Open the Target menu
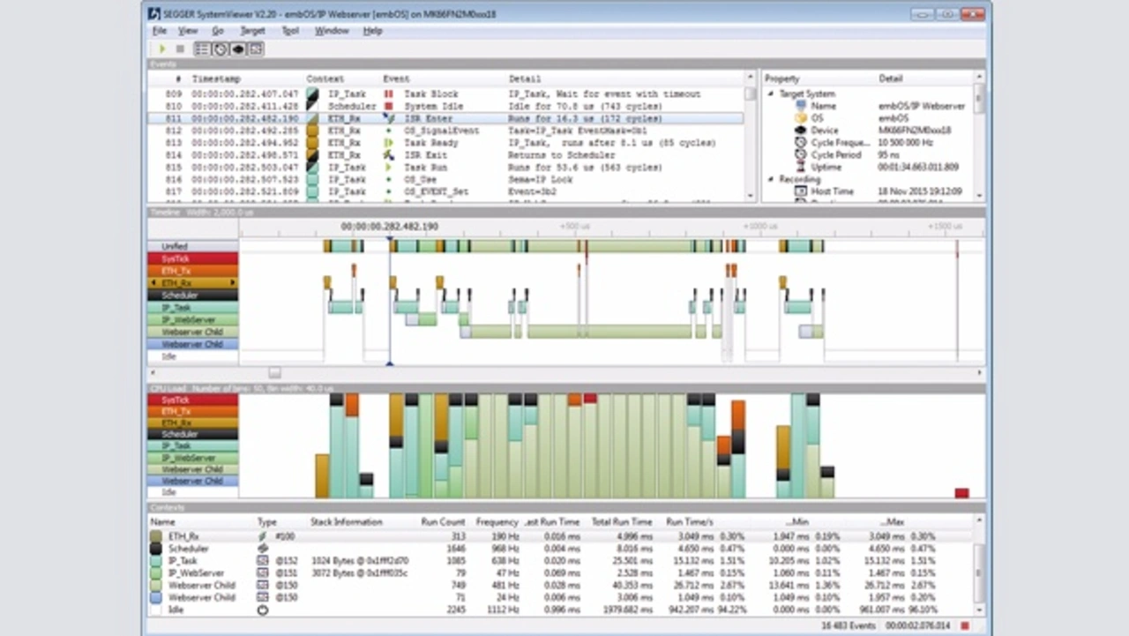The height and width of the screenshot is (636, 1129). click(x=252, y=31)
